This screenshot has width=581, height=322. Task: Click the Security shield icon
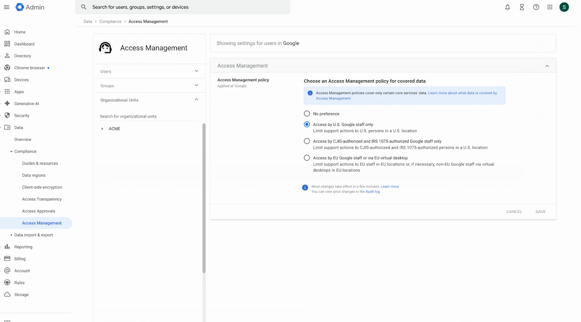coord(7,116)
